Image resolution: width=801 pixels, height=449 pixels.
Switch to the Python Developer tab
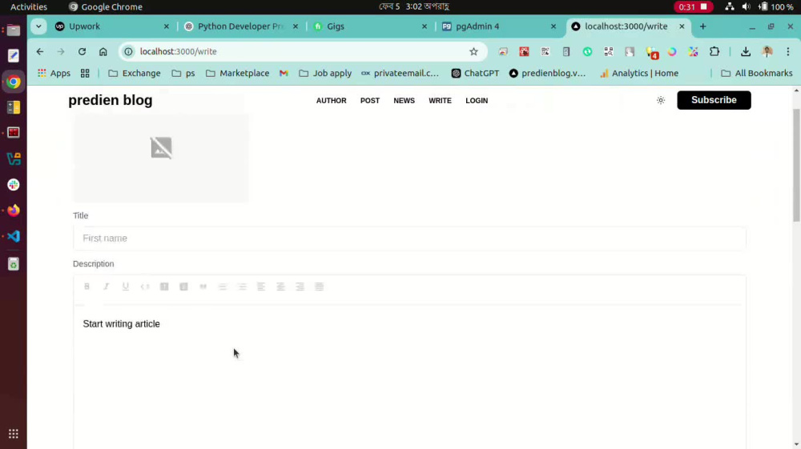point(241,26)
